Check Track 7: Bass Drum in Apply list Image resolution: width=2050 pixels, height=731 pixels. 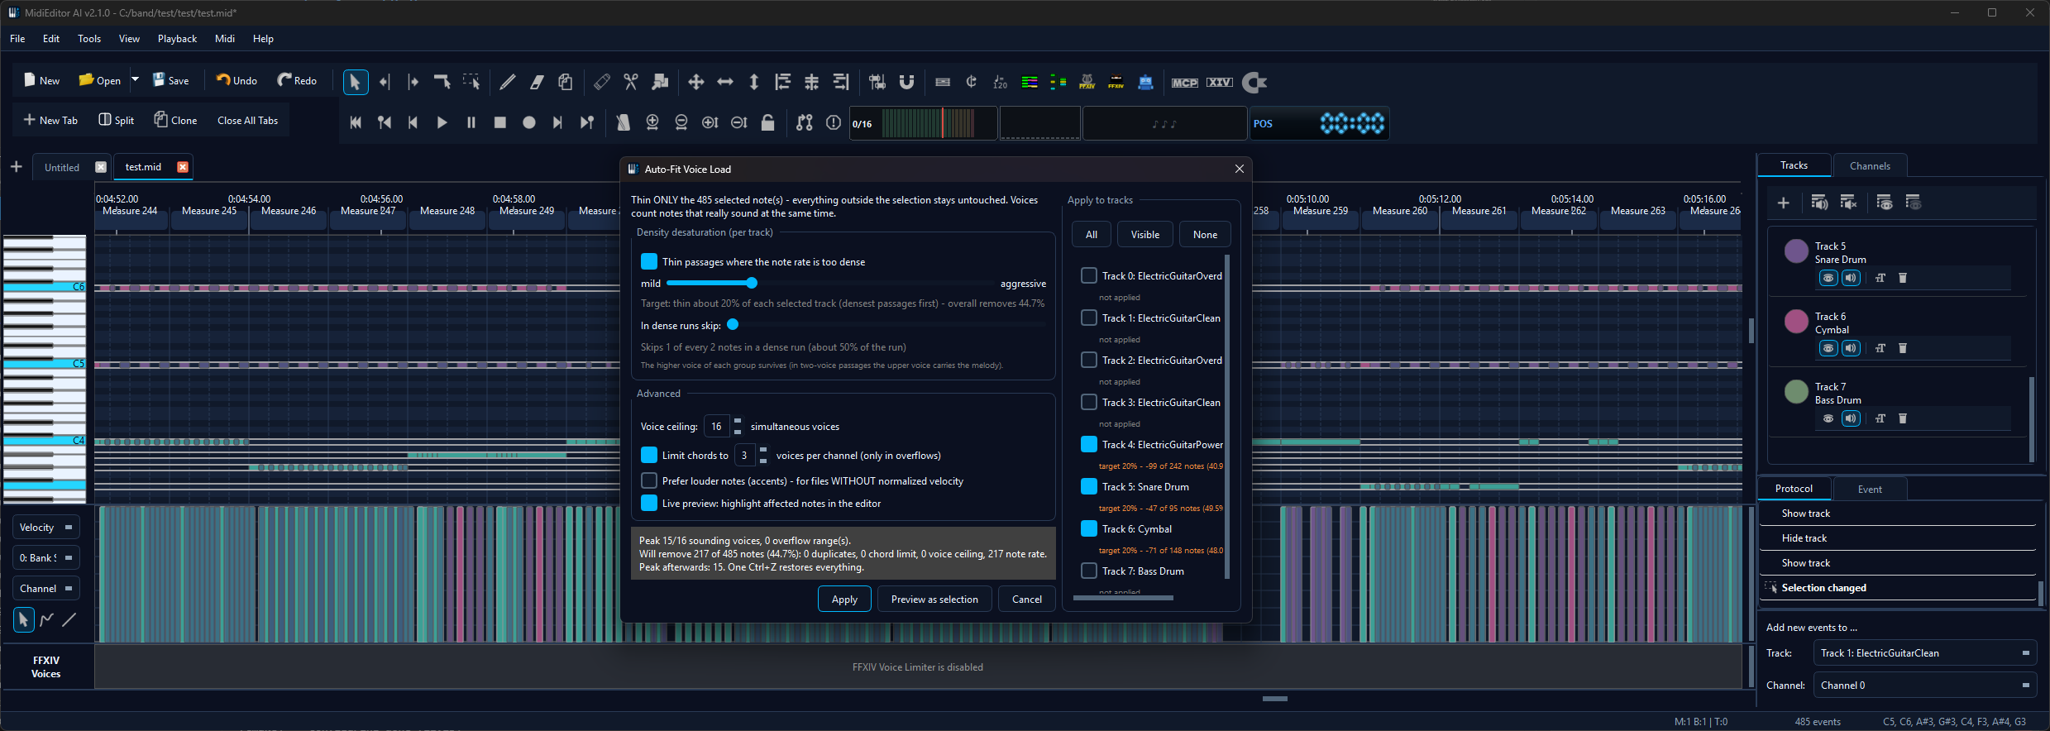pos(1089,571)
